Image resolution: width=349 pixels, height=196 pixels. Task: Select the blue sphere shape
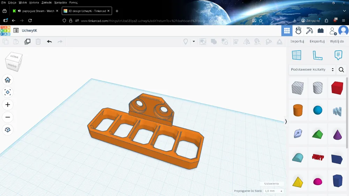(318, 110)
